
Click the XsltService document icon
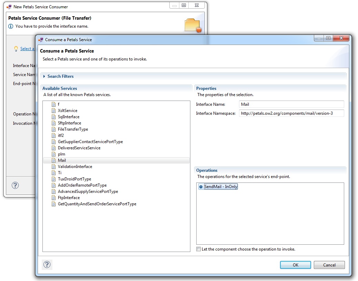point(53,111)
